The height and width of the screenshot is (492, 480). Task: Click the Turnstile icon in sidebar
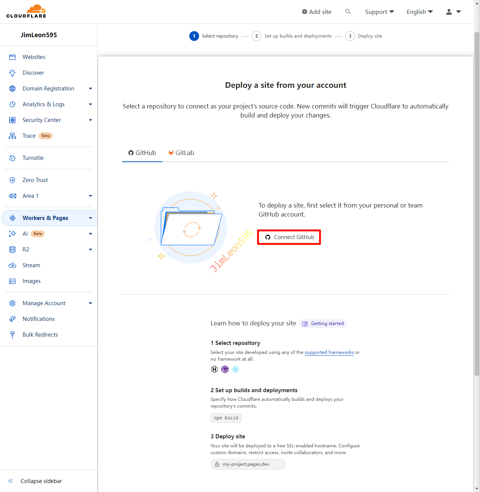pos(12,158)
